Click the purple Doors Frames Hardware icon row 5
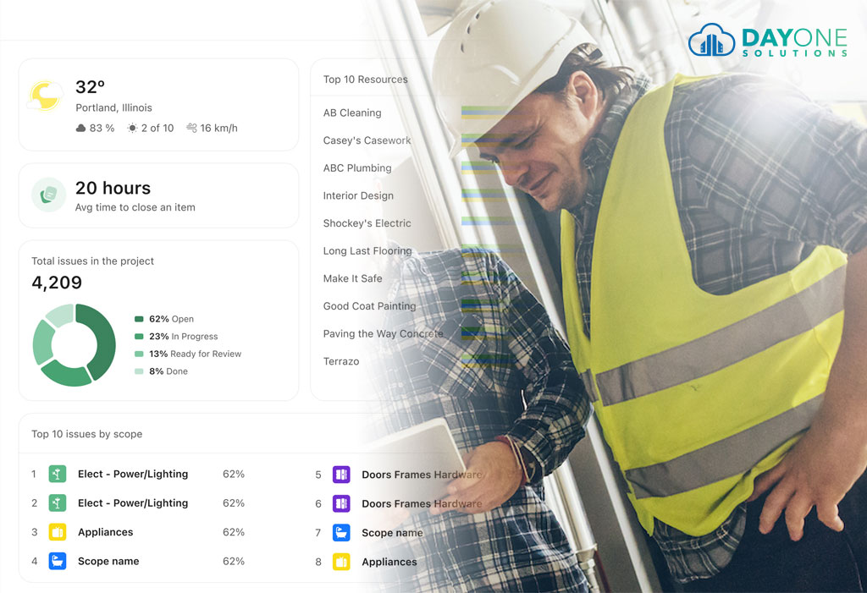This screenshot has width=867, height=593. 341,475
